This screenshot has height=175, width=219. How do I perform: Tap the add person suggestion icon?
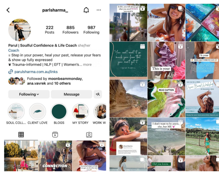tap(98, 94)
